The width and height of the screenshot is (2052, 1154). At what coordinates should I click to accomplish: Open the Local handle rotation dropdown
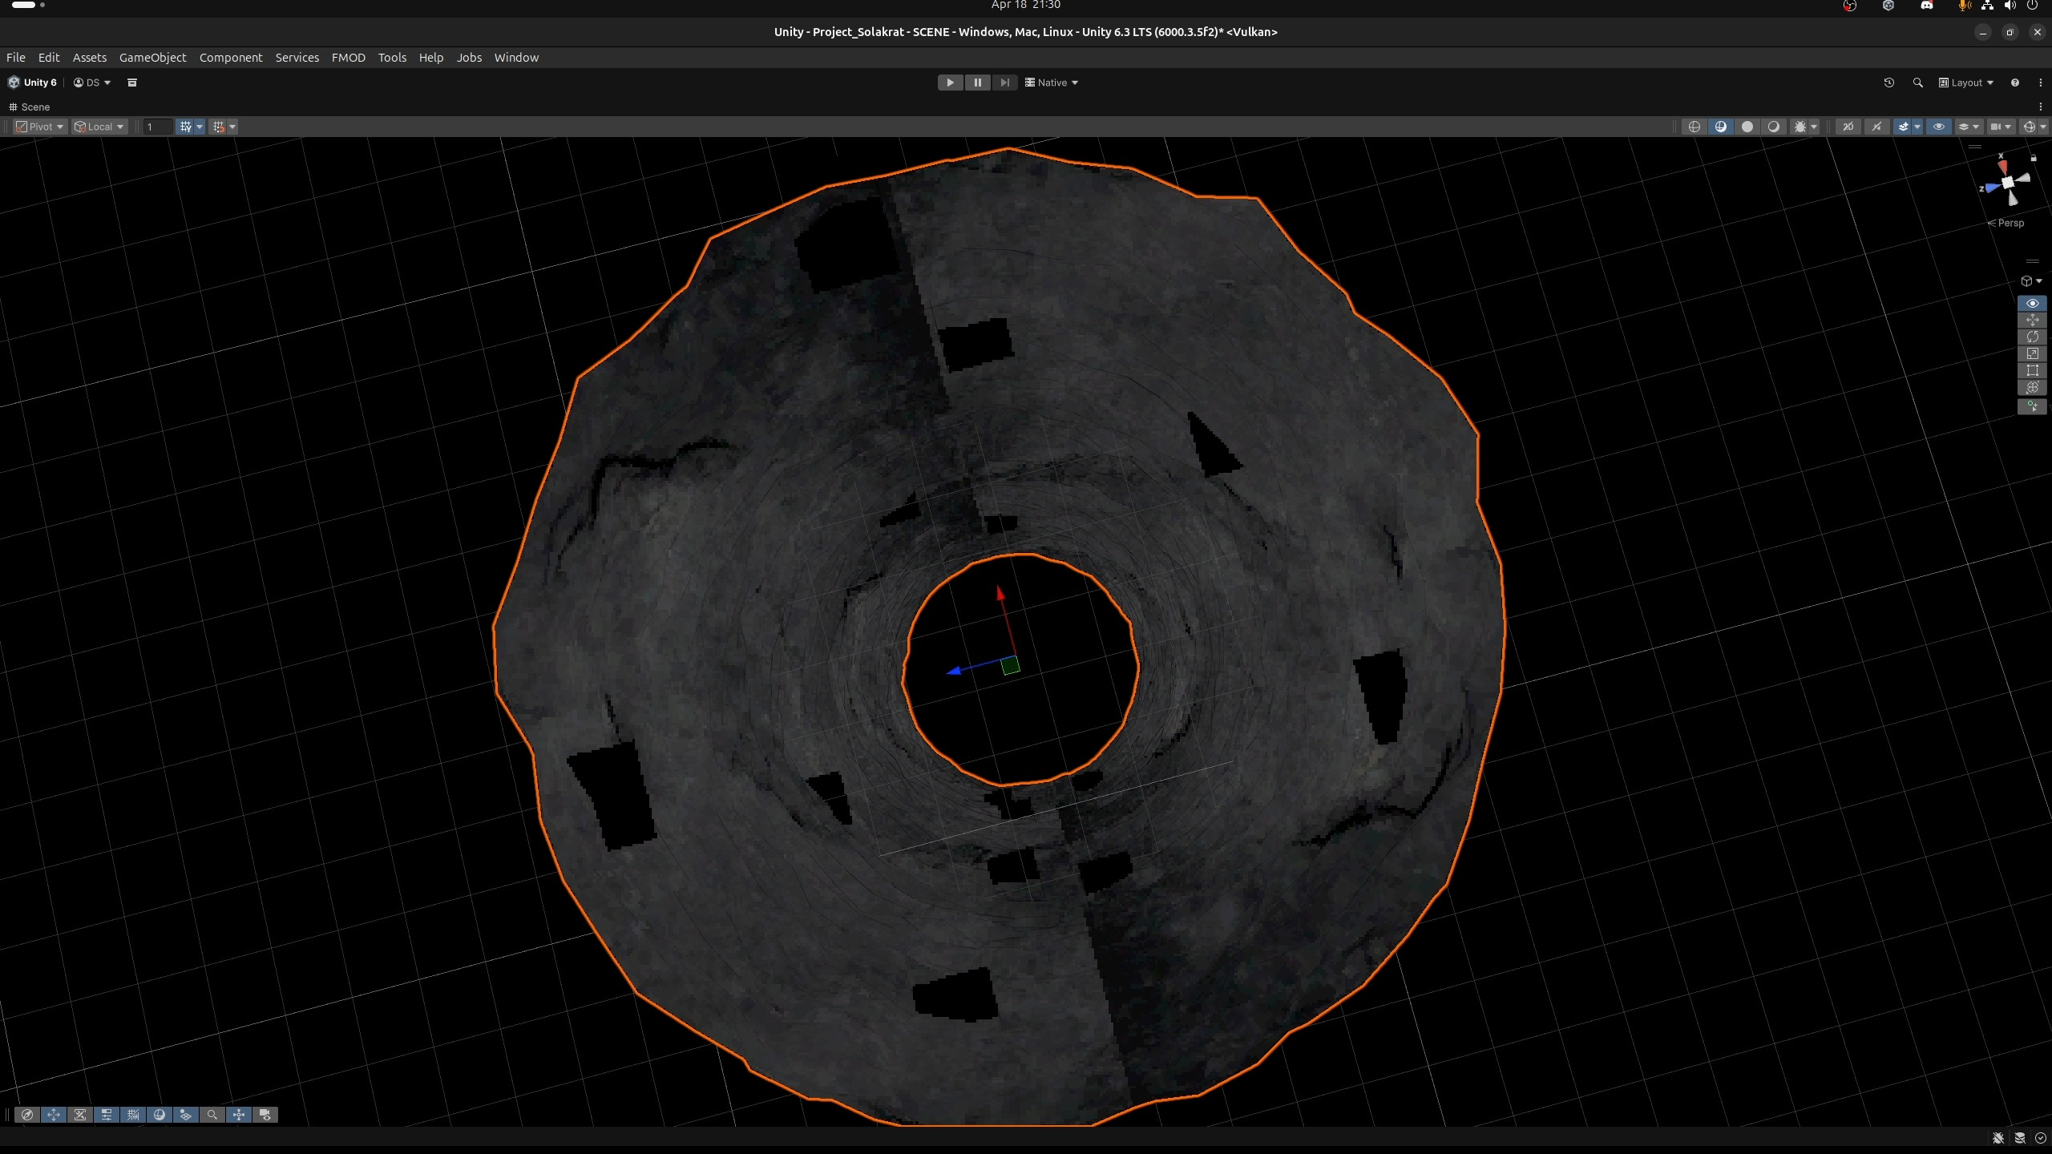click(x=99, y=127)
